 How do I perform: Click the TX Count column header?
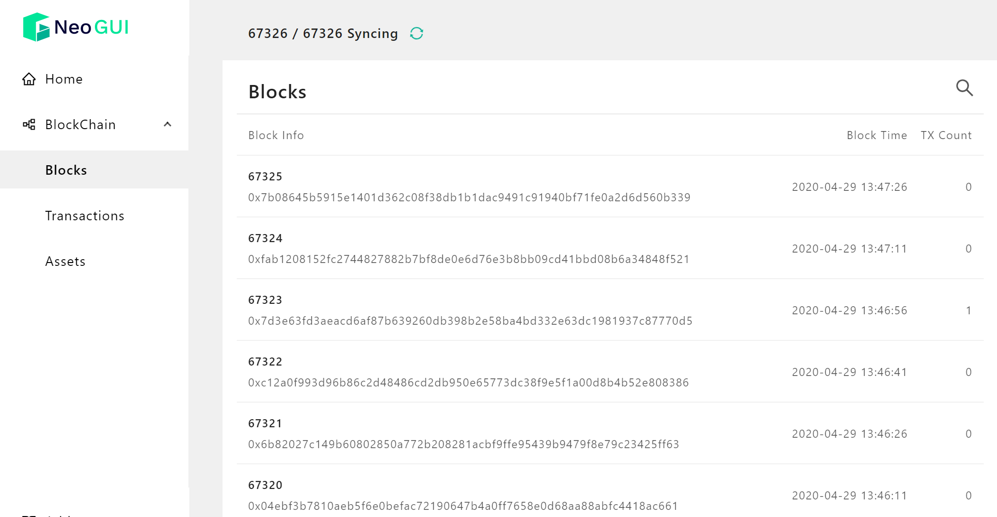[946, 135]
